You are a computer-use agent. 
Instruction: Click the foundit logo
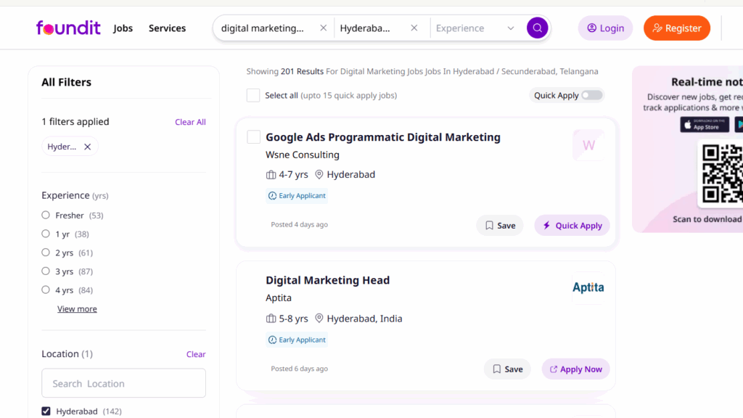(68, 28)
